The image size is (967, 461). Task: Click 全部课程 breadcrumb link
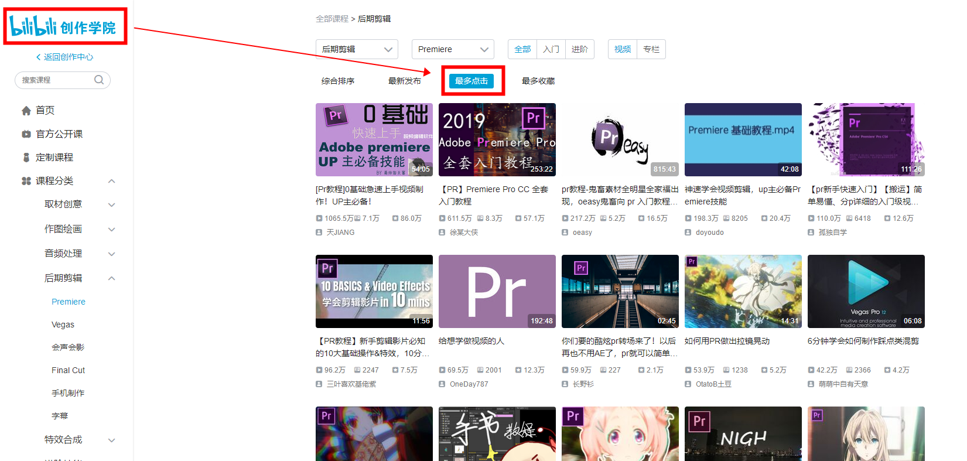coord(332,19)
